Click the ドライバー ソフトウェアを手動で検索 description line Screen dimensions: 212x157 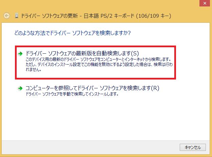pyautogui.click(x=72, y=94)
